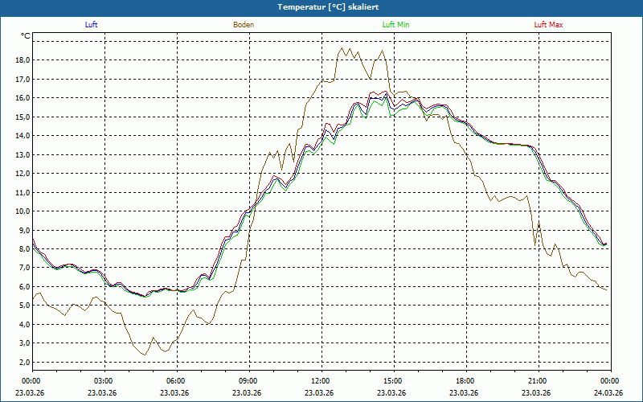Select the red "Luft Max" legend label
This screenshot has height=402, width=643.
pos(549,25)
